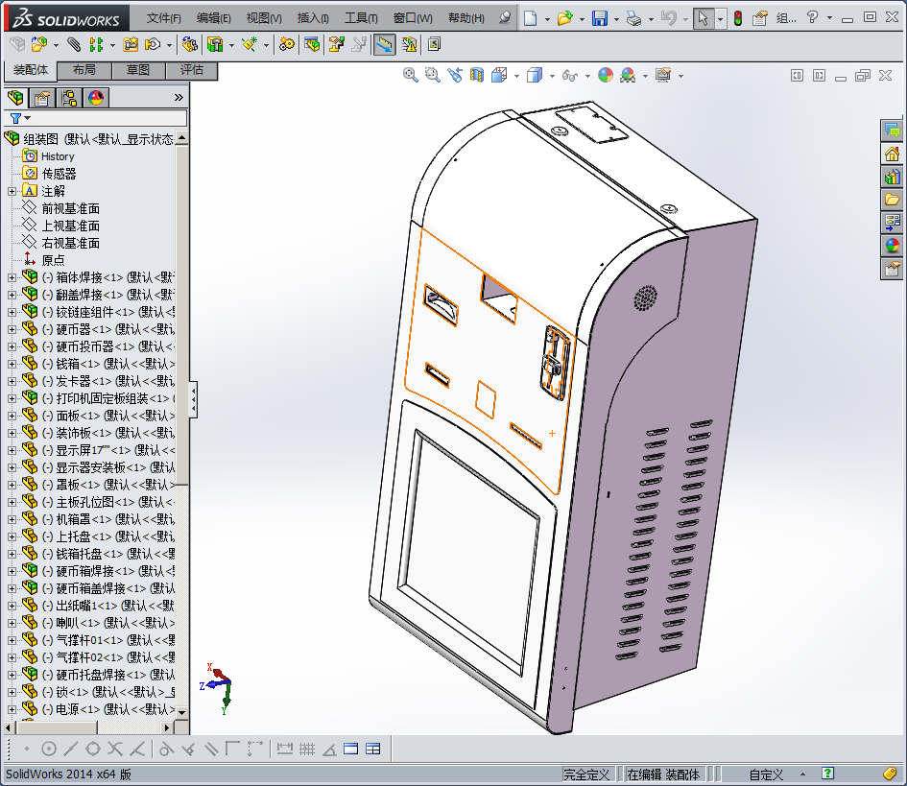Expand the 翻盖焊接<1> component

point(12,295)
